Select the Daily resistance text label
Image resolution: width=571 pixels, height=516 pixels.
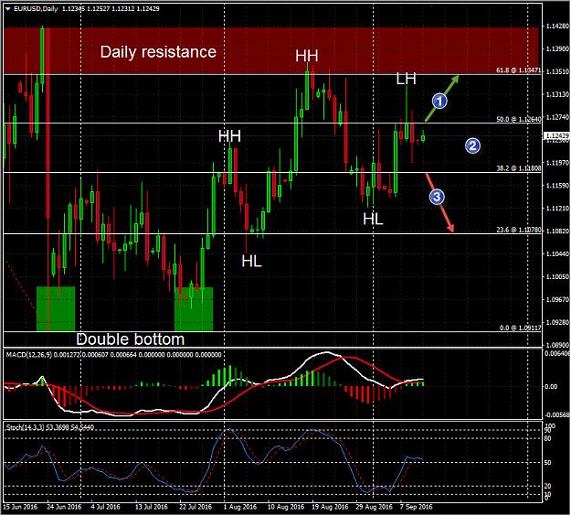point(158,51)
